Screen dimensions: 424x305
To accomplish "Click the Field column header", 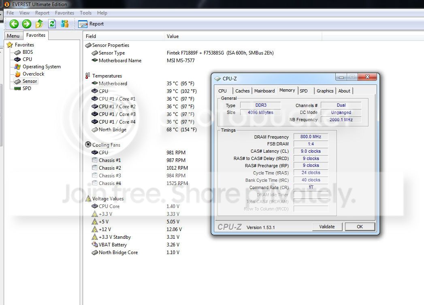I will click(x=123, y=36).
